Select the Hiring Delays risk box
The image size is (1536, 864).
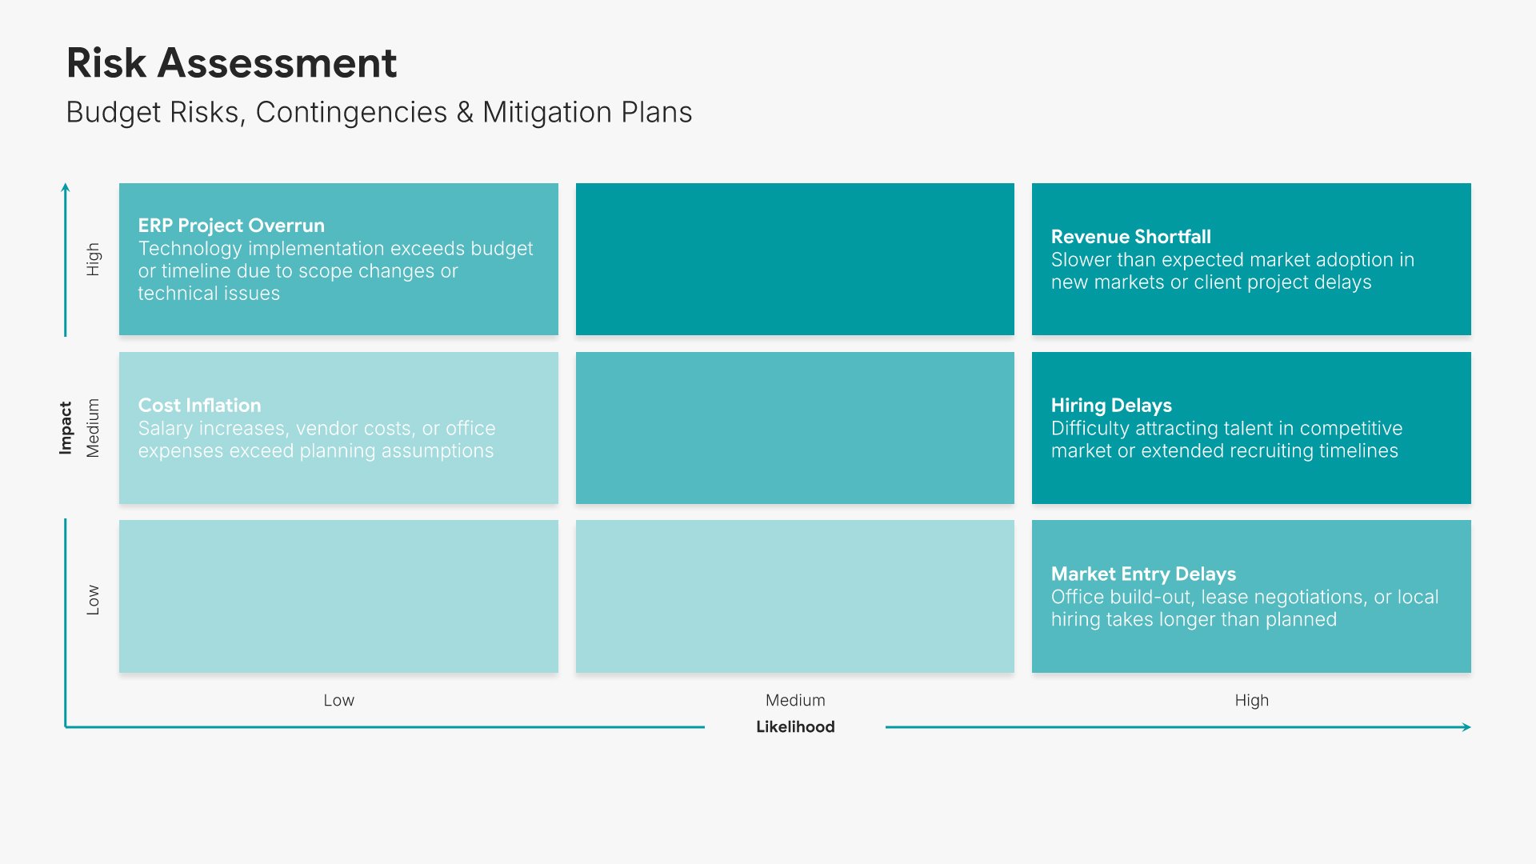1250,428
